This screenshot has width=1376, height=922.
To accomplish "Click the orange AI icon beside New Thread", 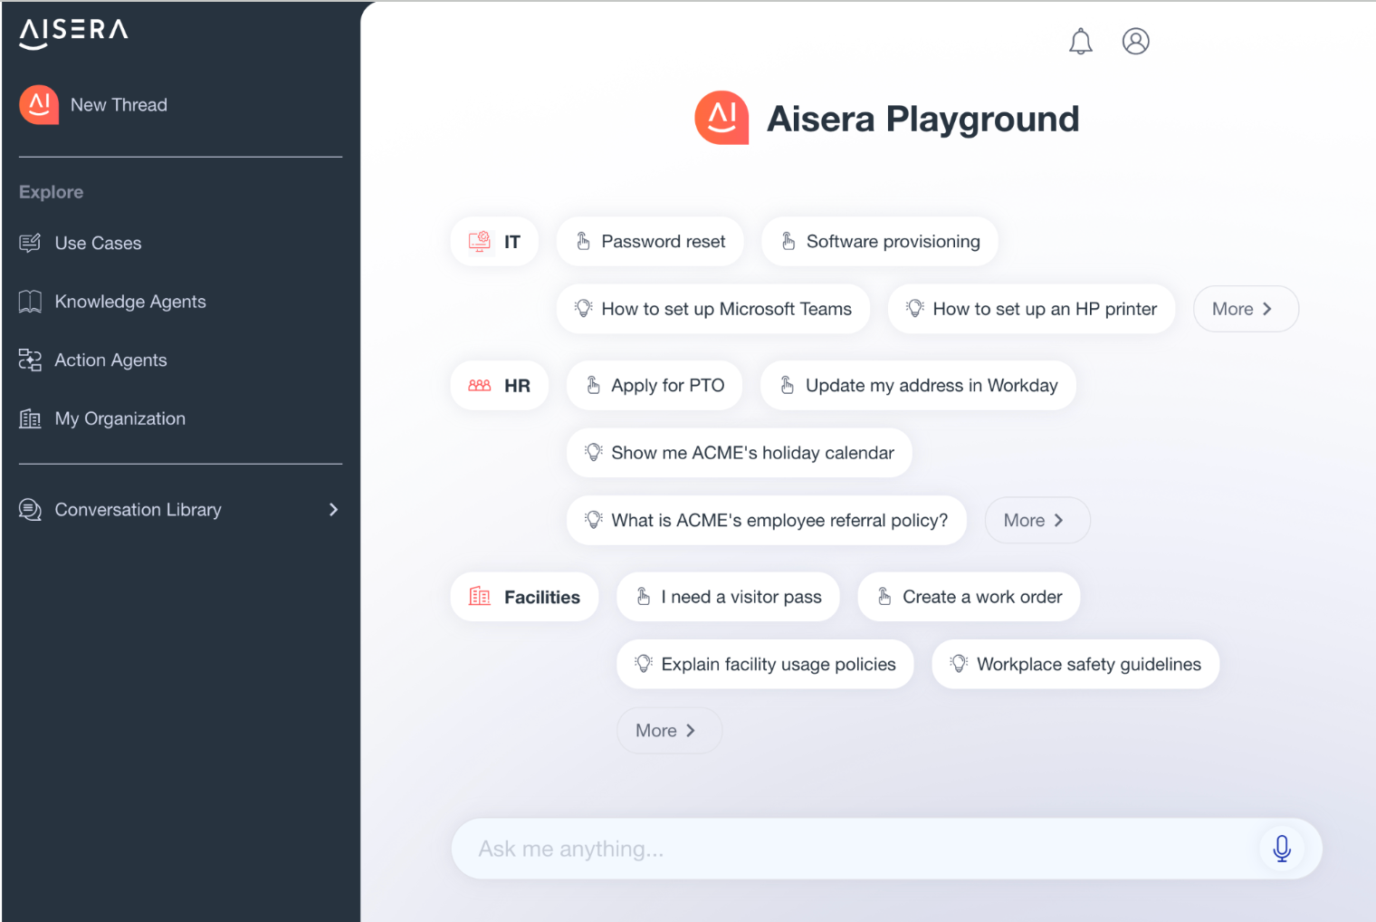I will 39,105.
